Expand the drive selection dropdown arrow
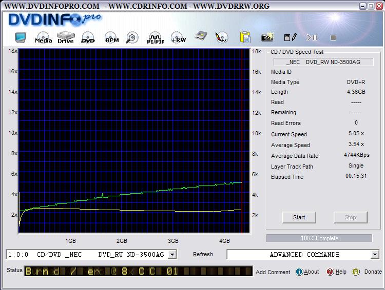Image resolution: width=385 pixels, height=290 pixels. tap(172, 255)
